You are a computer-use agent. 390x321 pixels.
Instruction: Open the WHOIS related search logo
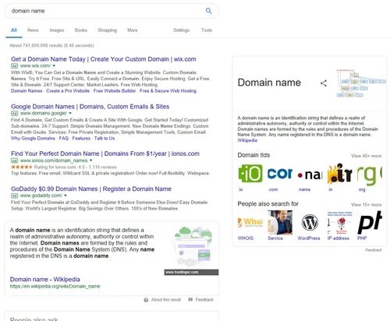(250, 222)
